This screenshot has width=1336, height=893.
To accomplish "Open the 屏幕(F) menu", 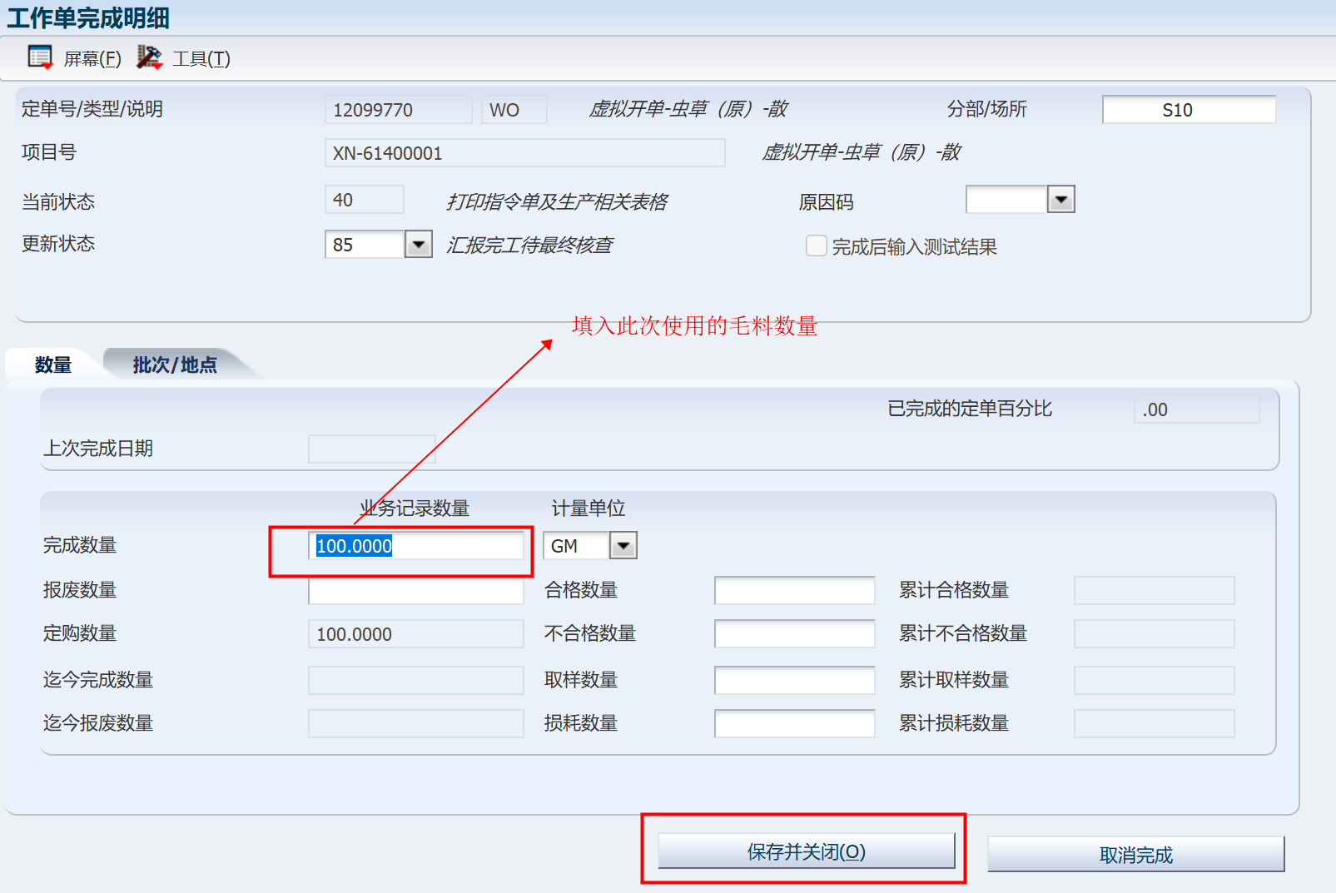I will [x=92, y=59].
